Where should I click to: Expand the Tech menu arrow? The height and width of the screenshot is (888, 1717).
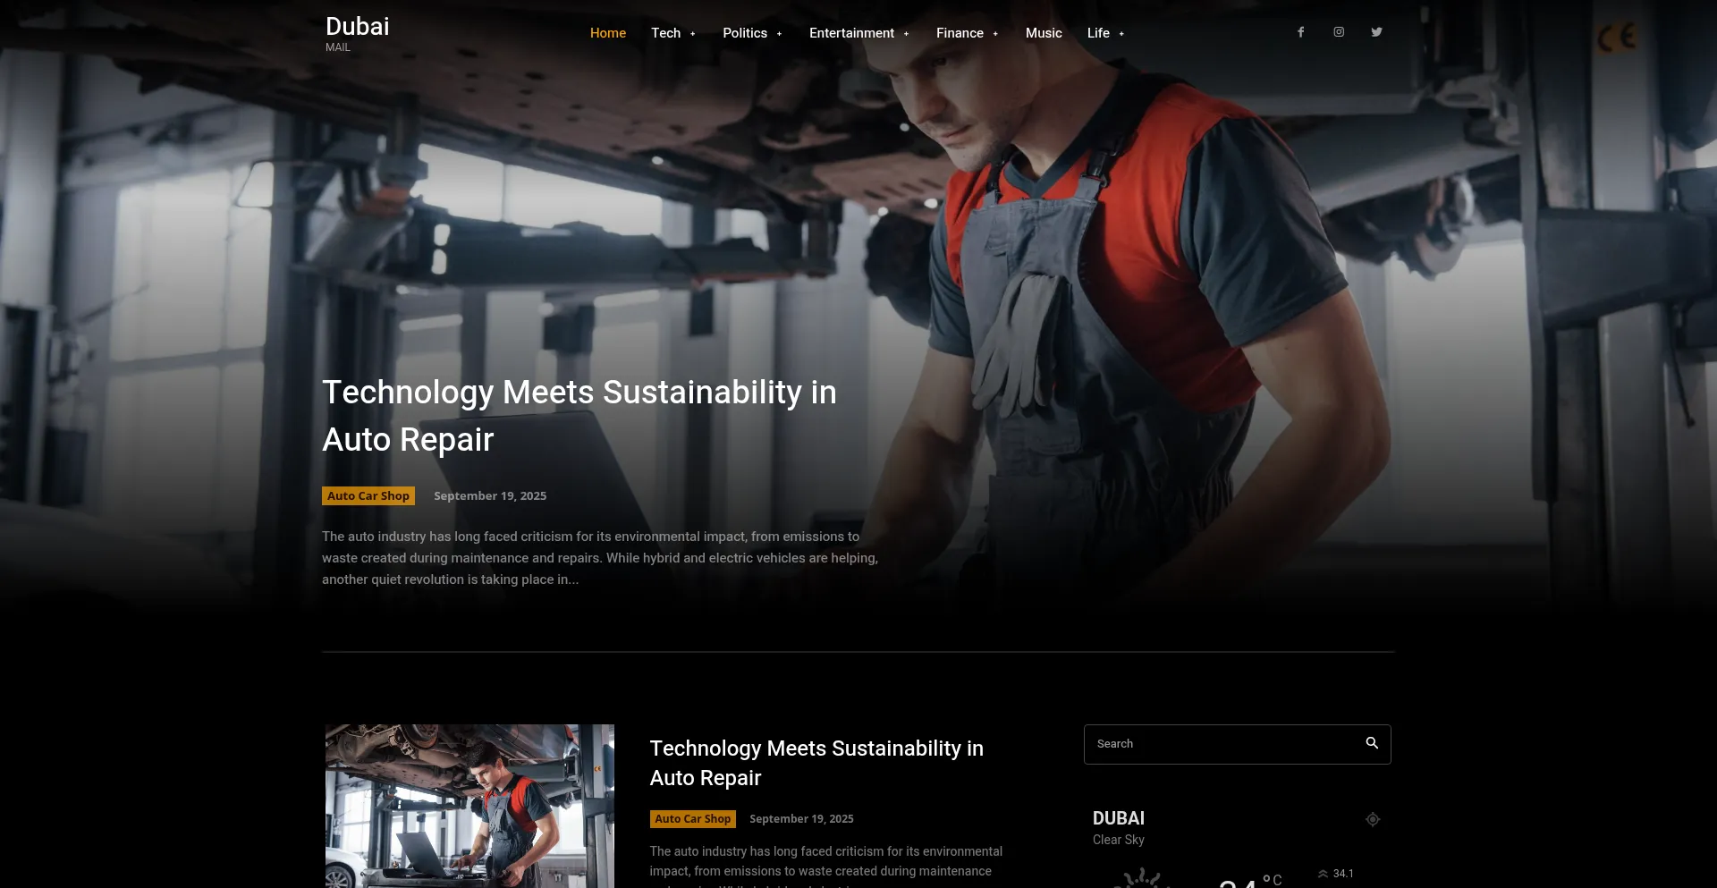pyautogui.click(x=693, y=34)
